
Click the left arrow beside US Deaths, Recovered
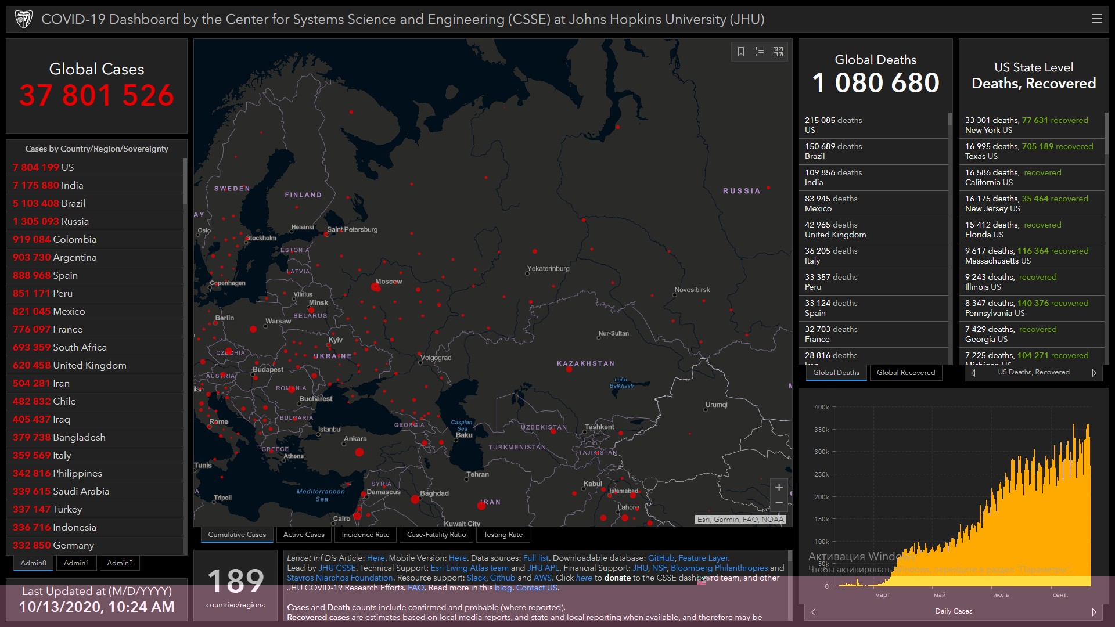point(973,373)
